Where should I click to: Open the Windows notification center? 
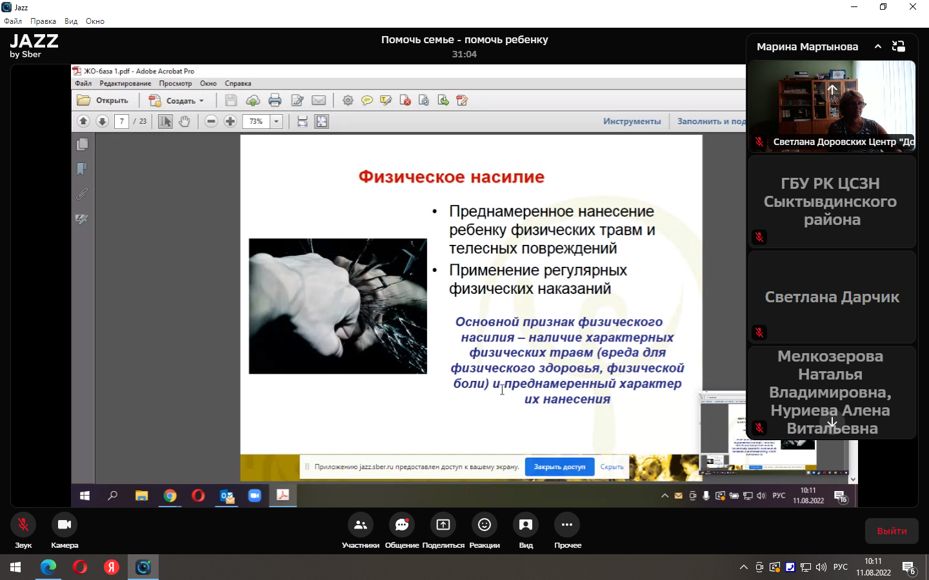909,568
